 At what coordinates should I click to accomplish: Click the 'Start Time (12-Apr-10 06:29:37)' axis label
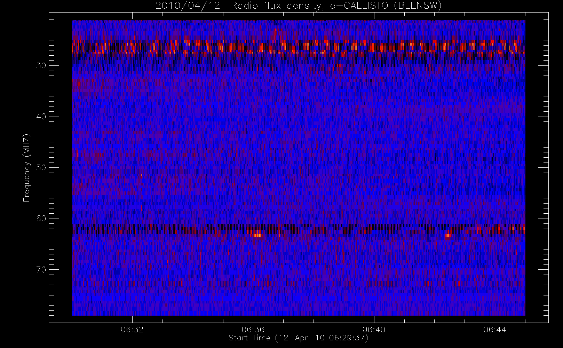[x=298, y=338]
